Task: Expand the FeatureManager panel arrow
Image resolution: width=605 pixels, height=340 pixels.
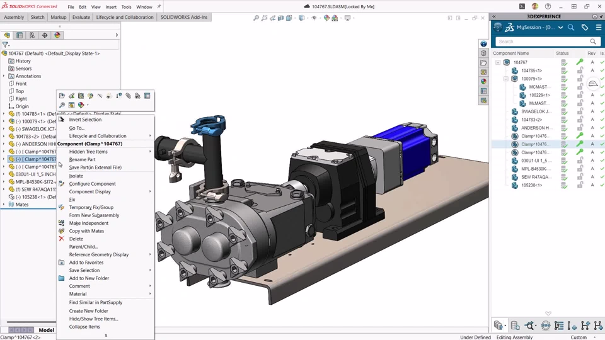Action: [x=117, y=35]
